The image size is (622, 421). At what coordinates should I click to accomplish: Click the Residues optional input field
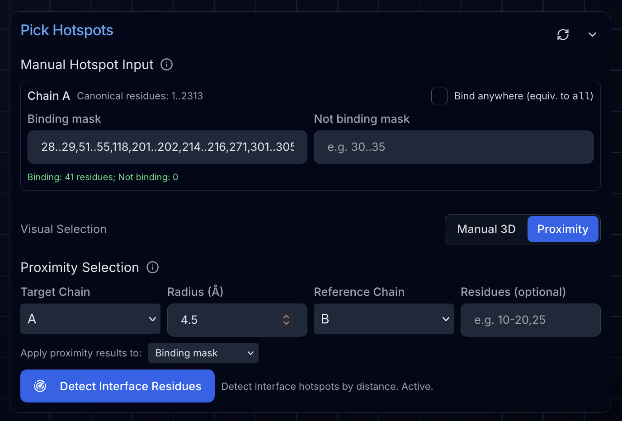coord(530,320)
